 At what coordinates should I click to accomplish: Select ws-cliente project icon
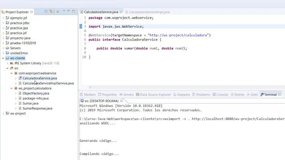click(7, 58)
